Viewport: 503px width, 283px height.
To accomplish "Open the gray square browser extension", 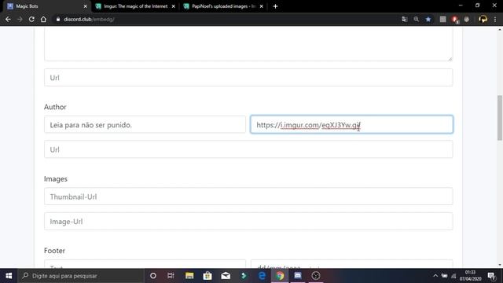I will coord(442,19).
